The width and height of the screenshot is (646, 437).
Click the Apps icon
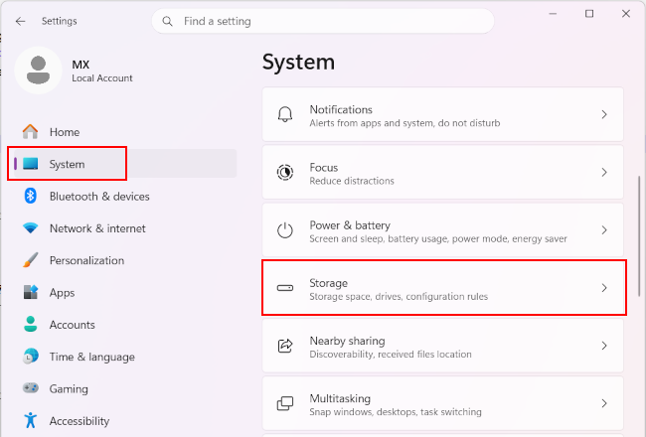(31, 292)
